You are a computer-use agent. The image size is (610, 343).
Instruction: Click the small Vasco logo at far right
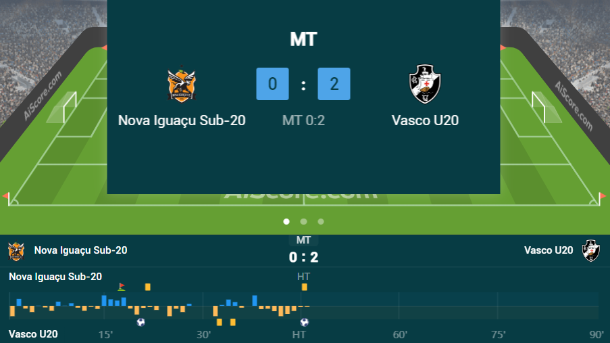point(591,250)
